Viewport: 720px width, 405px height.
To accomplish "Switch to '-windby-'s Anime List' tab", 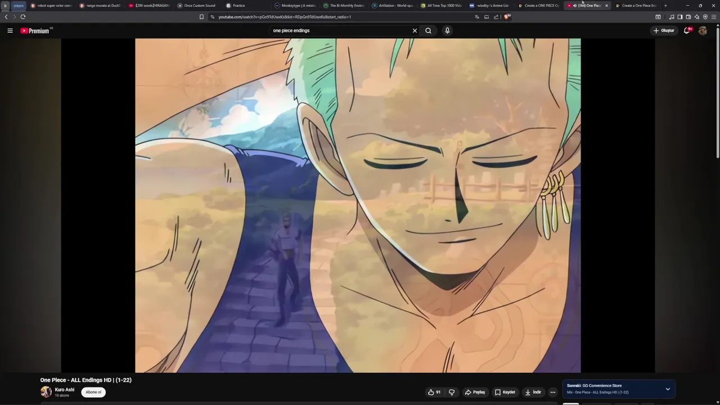I will 490,6.
